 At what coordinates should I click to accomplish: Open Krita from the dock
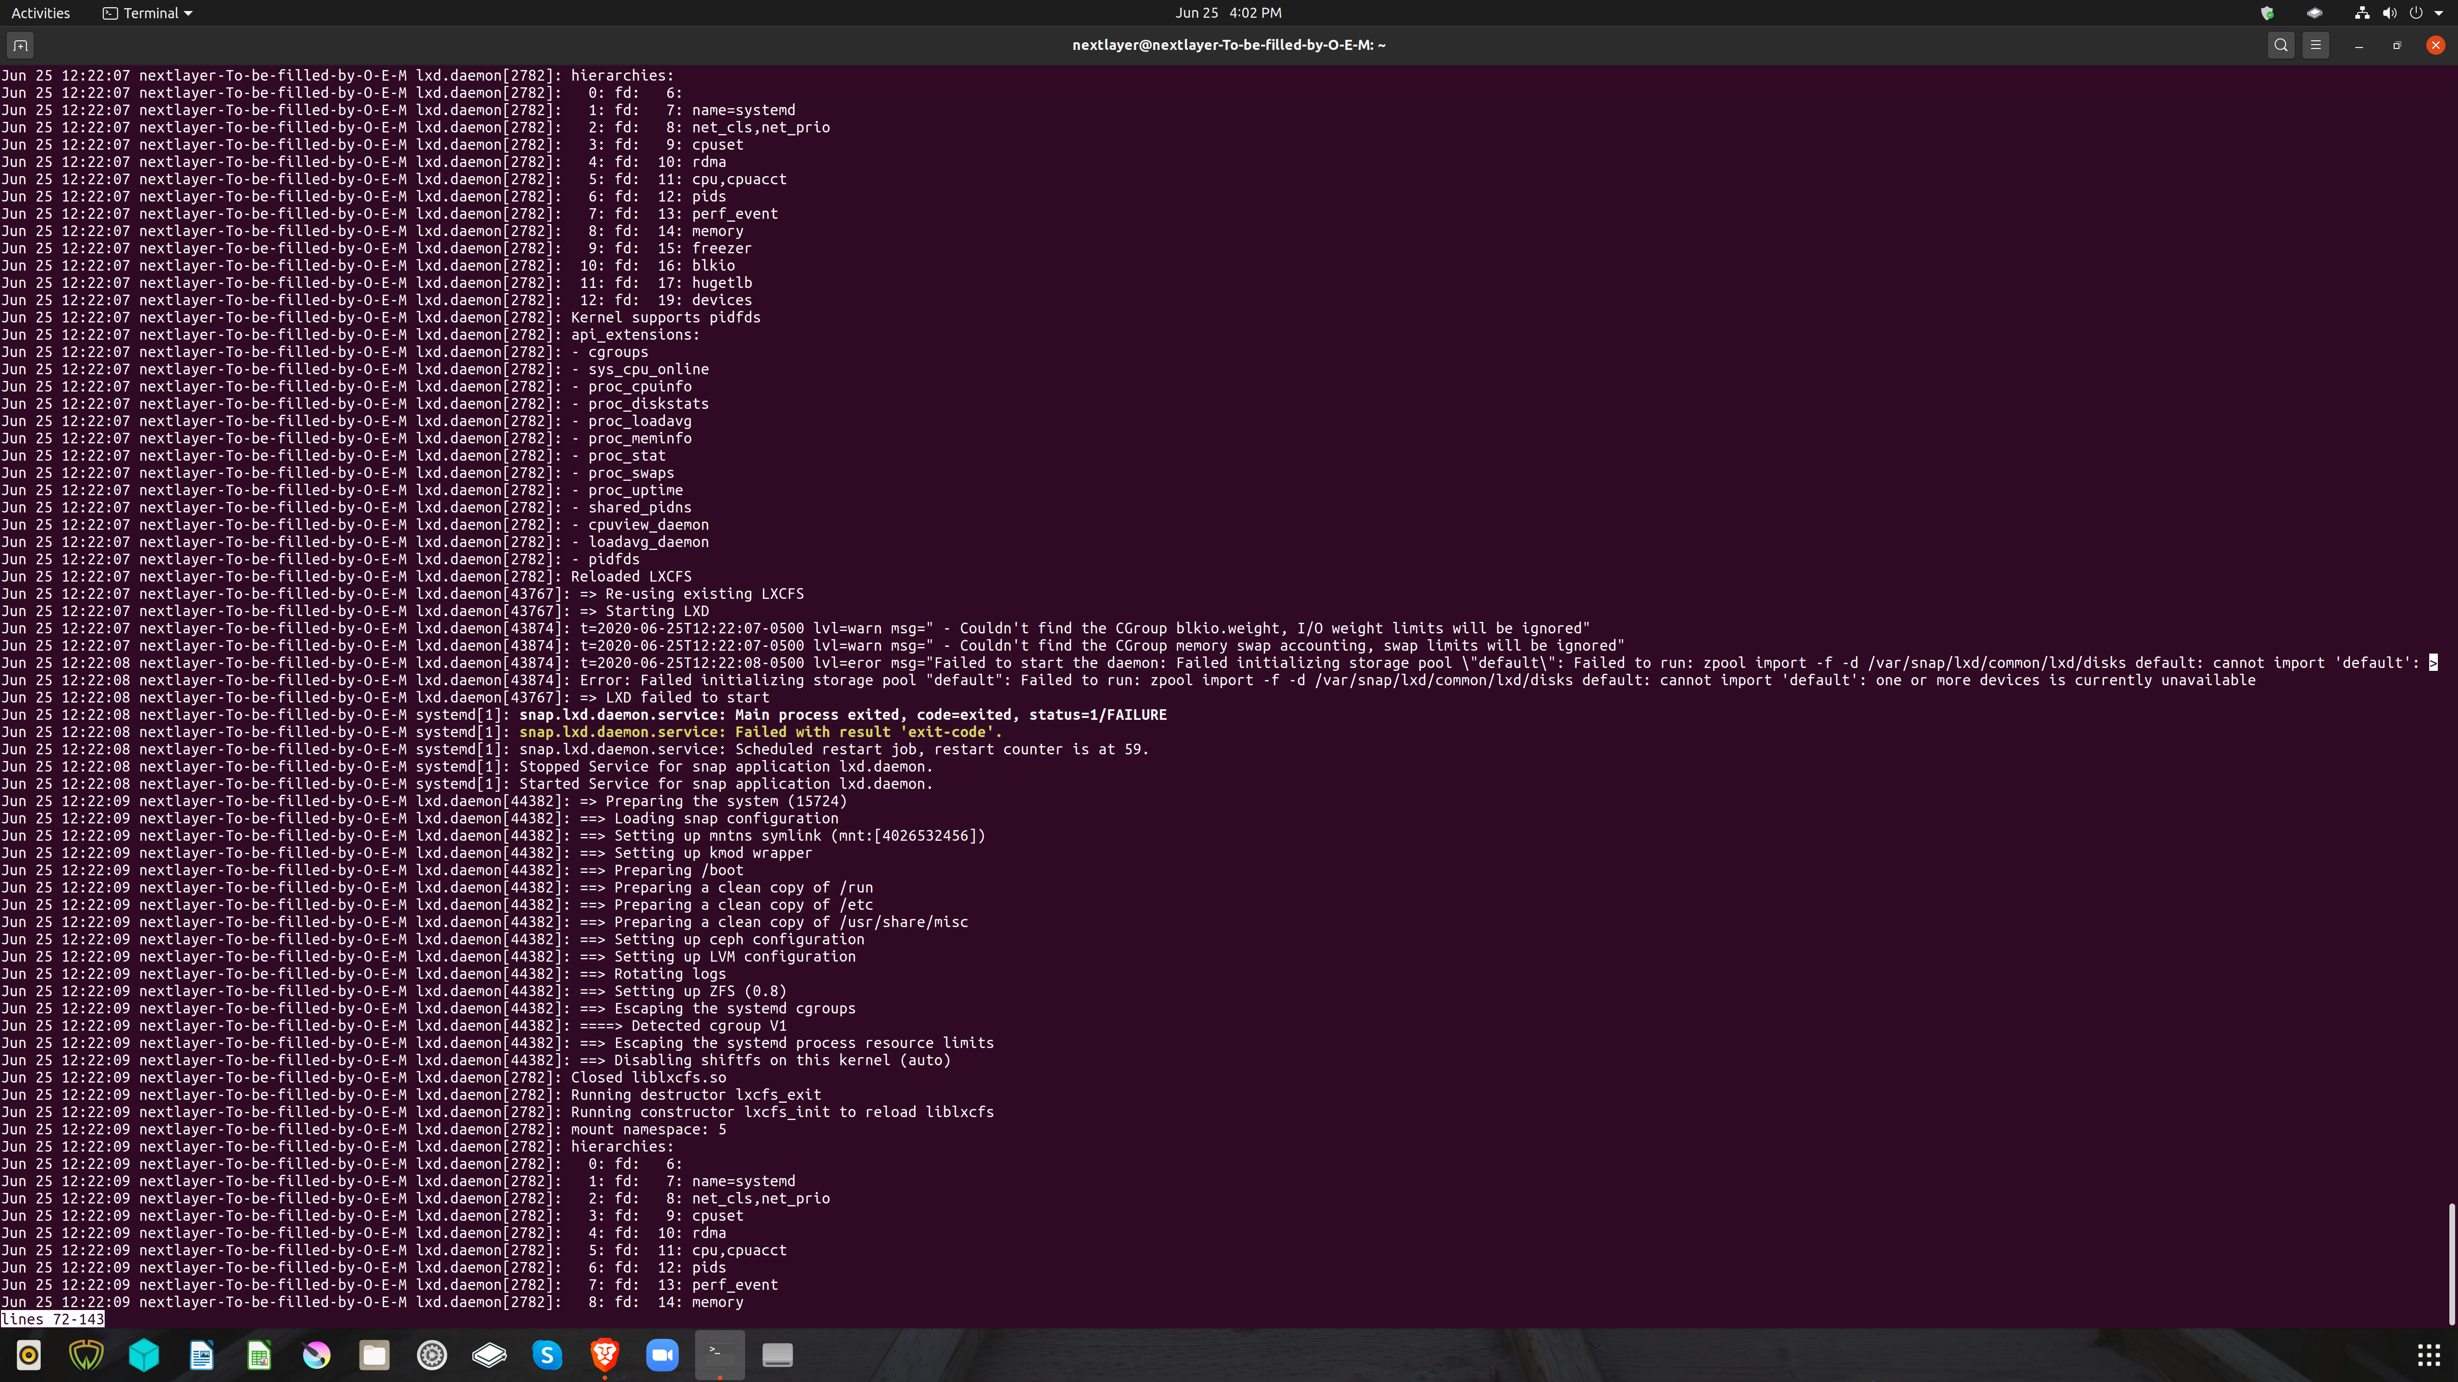[317, 1355]
